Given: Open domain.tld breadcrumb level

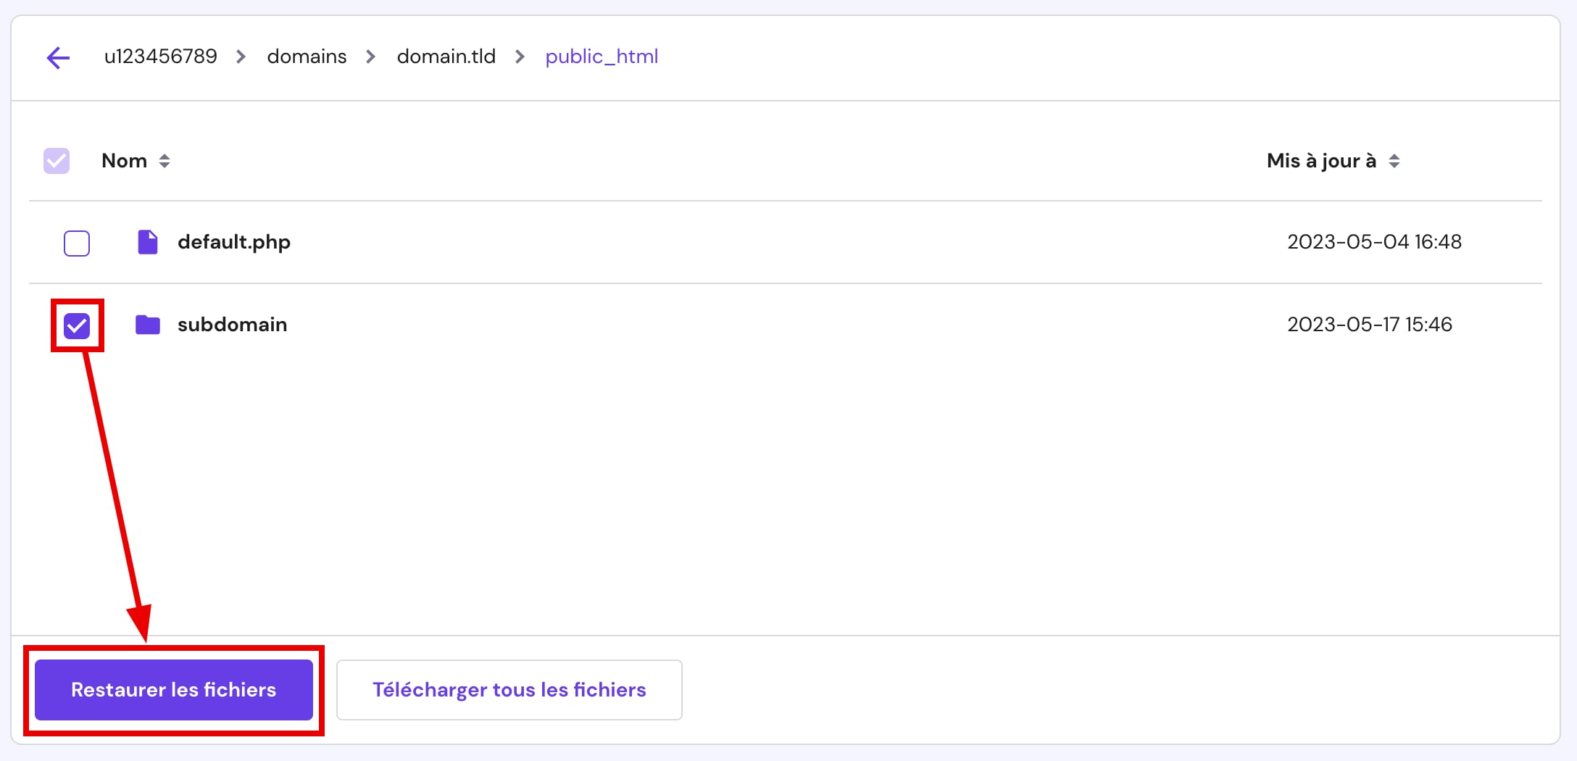Looking at the screenshot, I should click(x=446, y=57).
